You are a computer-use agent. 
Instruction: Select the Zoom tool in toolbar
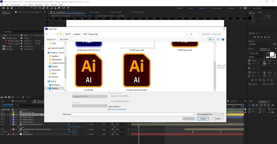pos(15,8)
